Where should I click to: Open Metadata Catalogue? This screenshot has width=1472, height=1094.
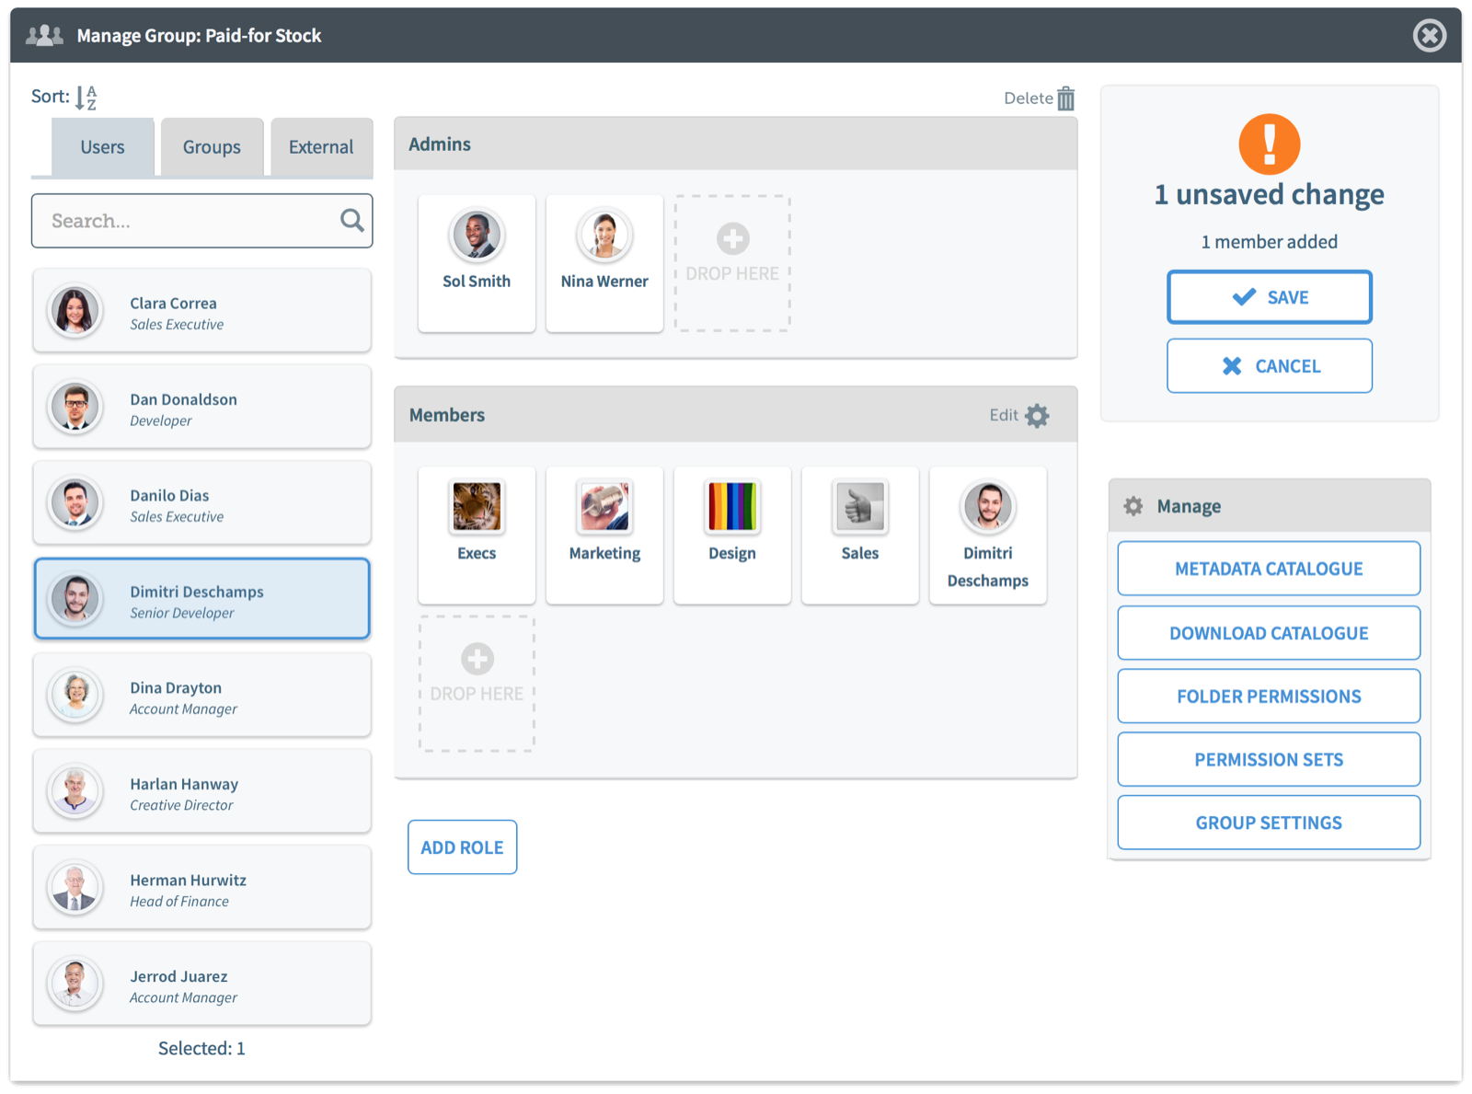click(1269, 569)
